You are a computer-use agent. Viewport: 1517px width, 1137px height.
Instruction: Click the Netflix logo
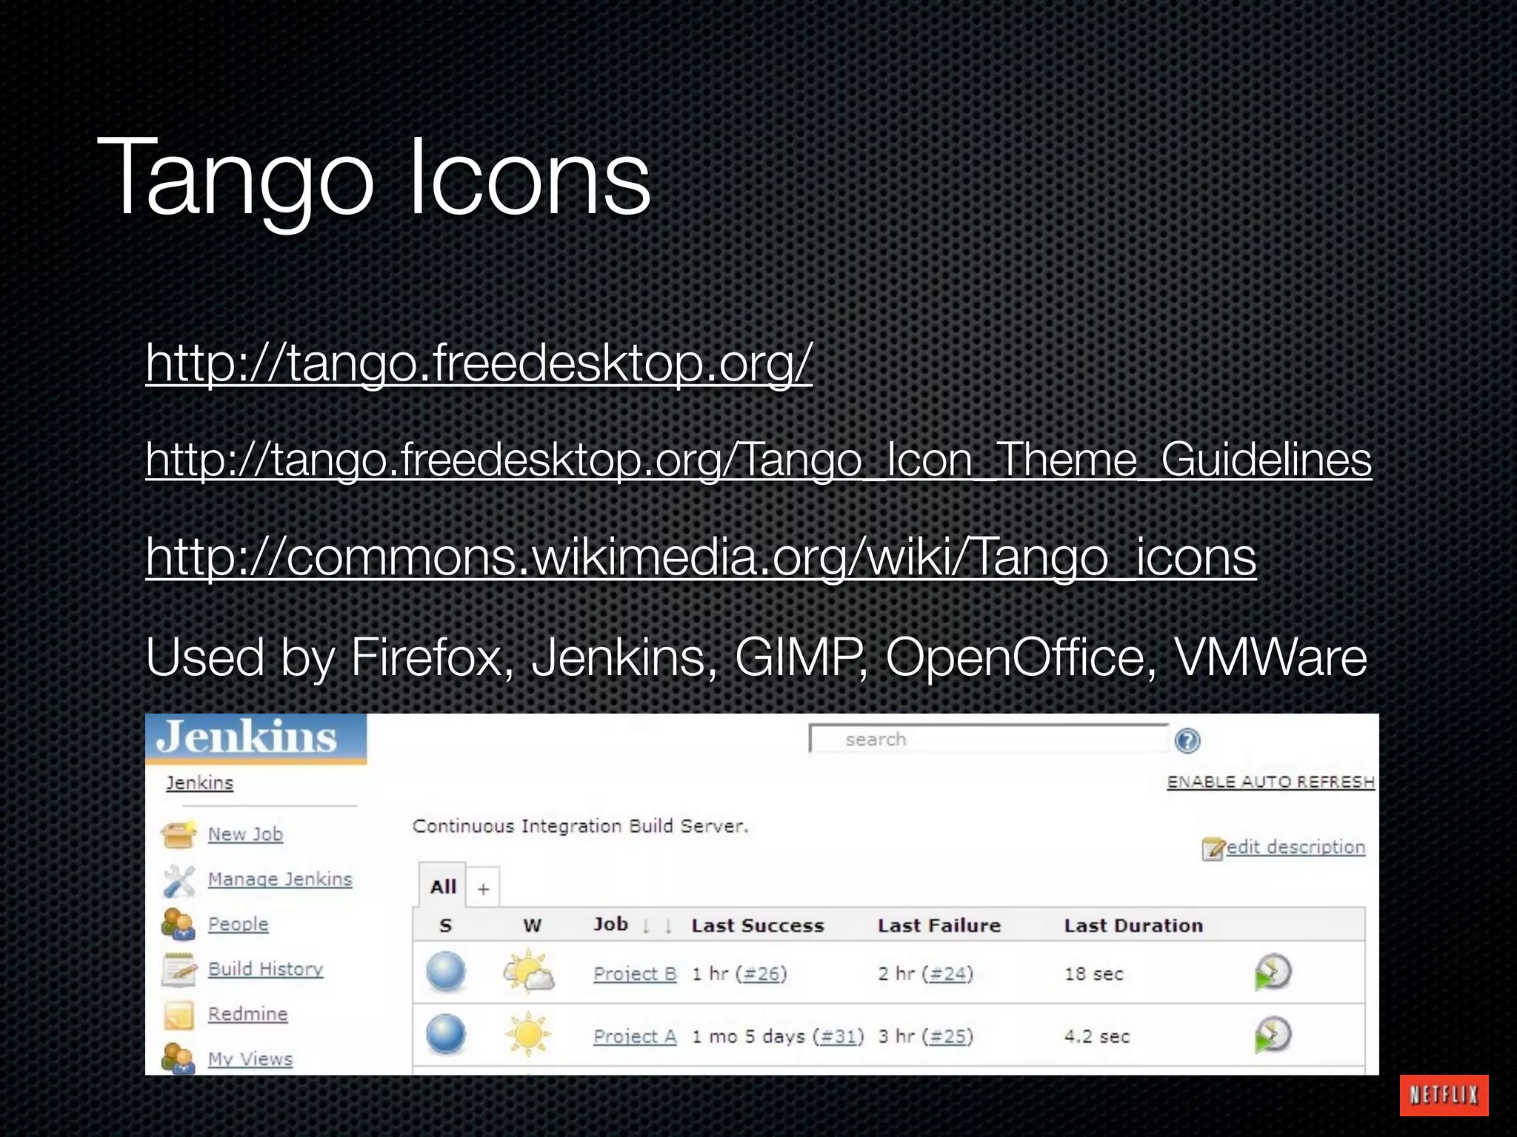1444,1095
